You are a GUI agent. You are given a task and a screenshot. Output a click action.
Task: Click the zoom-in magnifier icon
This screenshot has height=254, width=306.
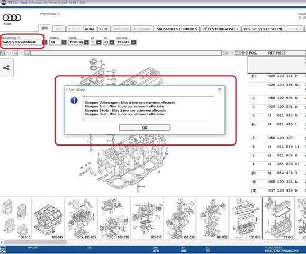click(3, 53)
